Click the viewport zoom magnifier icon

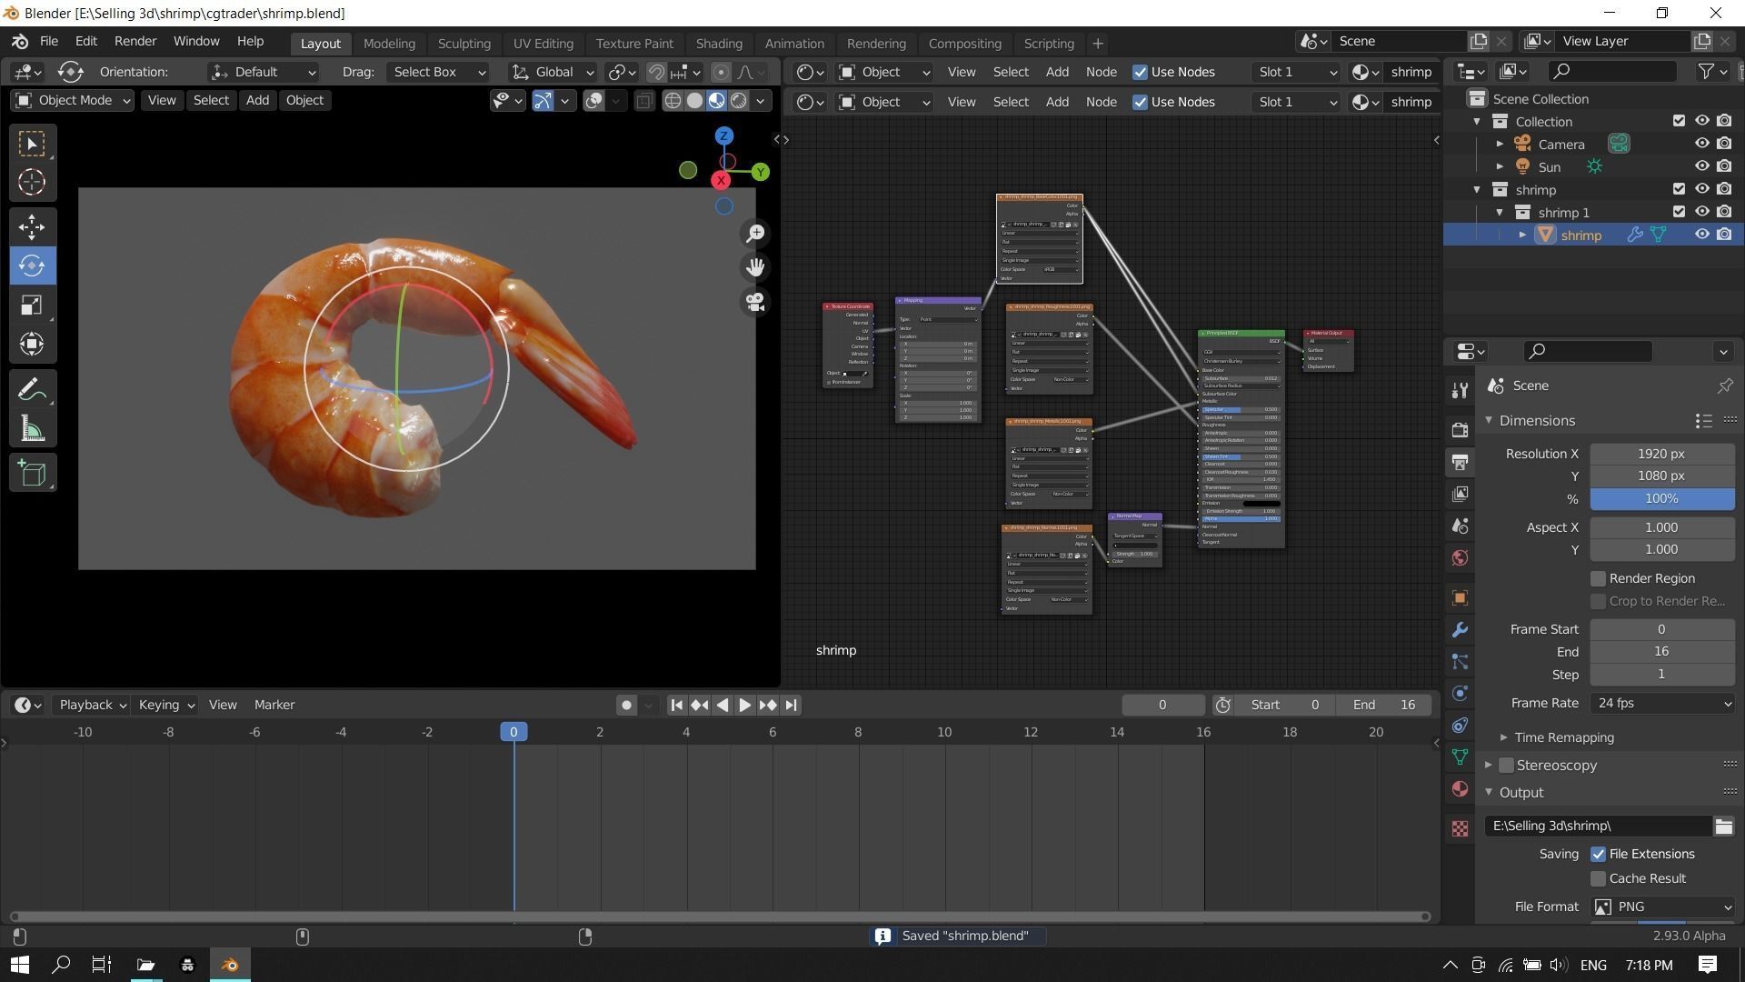[x=755, y=234]
